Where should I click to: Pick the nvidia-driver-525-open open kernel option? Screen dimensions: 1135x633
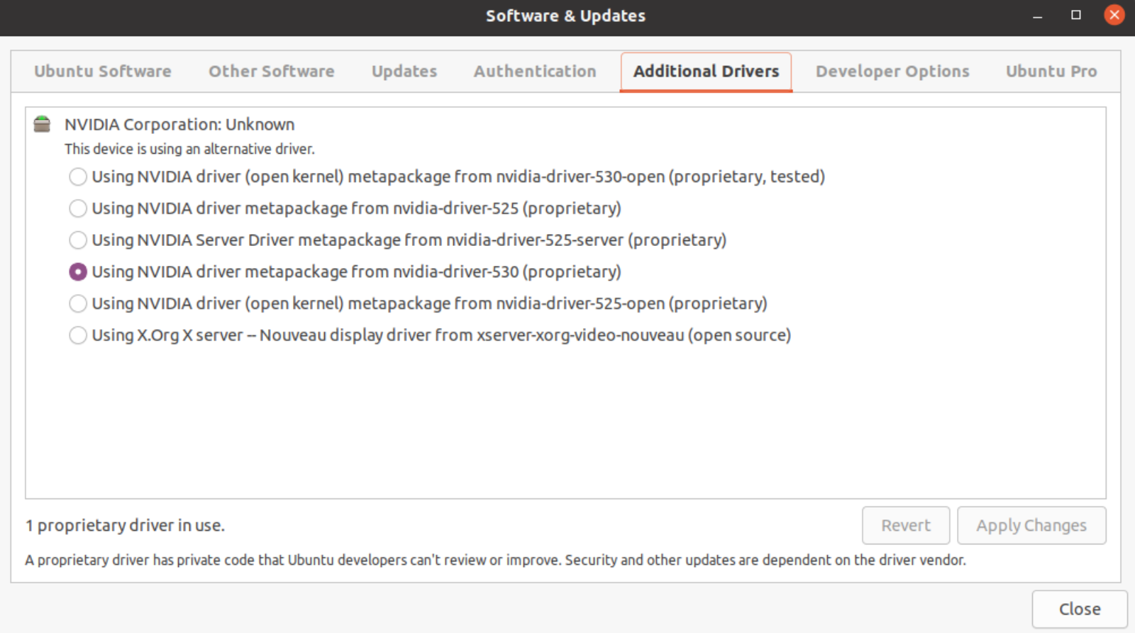coord(78,303)
